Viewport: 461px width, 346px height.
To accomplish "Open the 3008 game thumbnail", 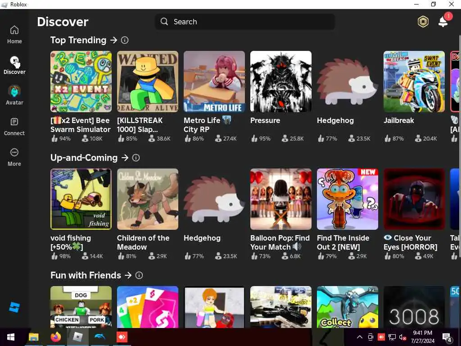I will (414, 307).
